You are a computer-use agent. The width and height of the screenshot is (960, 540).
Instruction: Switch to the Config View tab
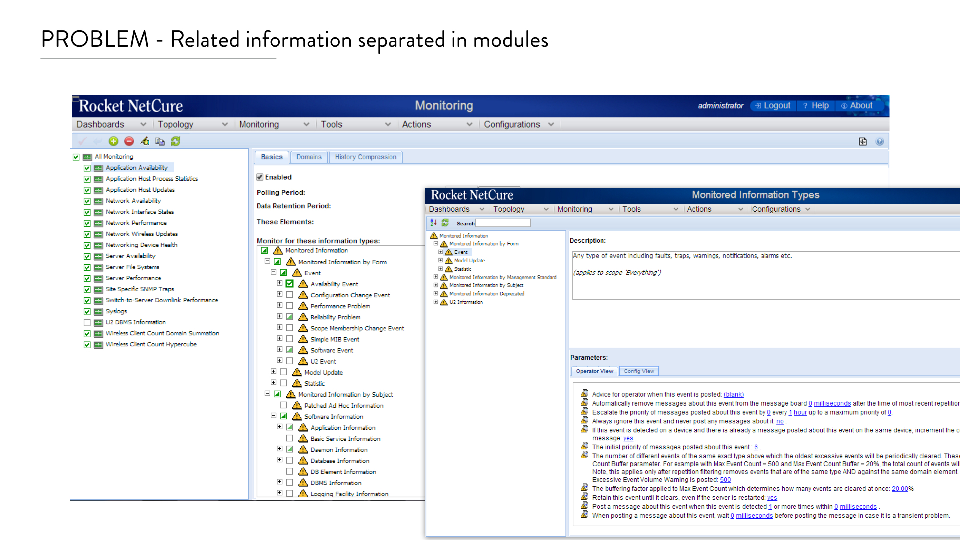(x=639, y=371)
